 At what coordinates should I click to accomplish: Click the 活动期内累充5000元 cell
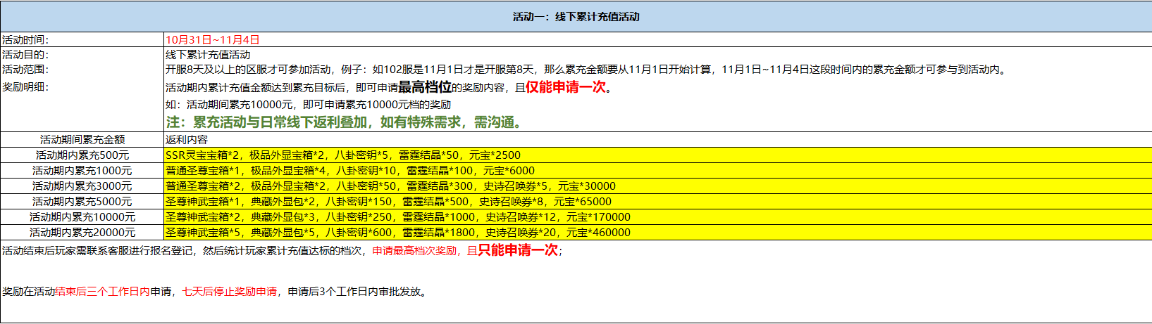82,202
